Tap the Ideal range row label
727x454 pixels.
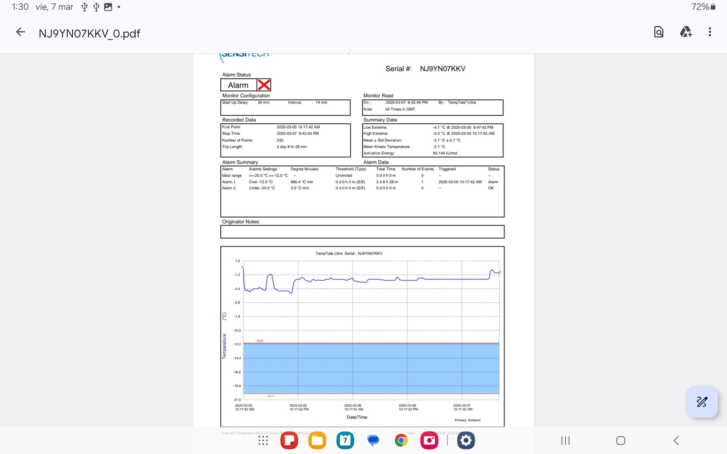coord(232,176)
